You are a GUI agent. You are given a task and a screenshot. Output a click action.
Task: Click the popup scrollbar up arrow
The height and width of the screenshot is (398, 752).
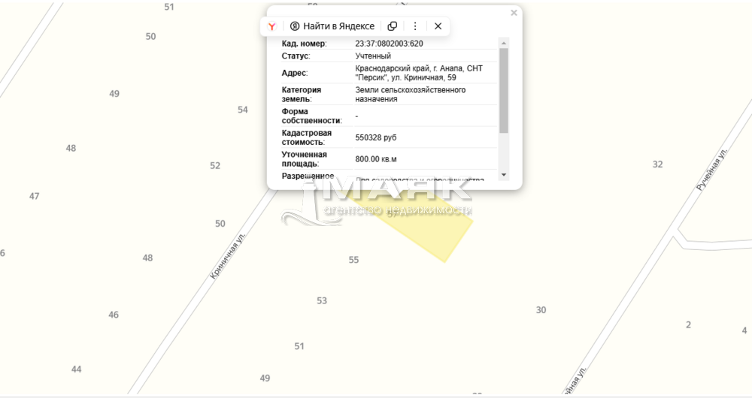coord(504,43)
